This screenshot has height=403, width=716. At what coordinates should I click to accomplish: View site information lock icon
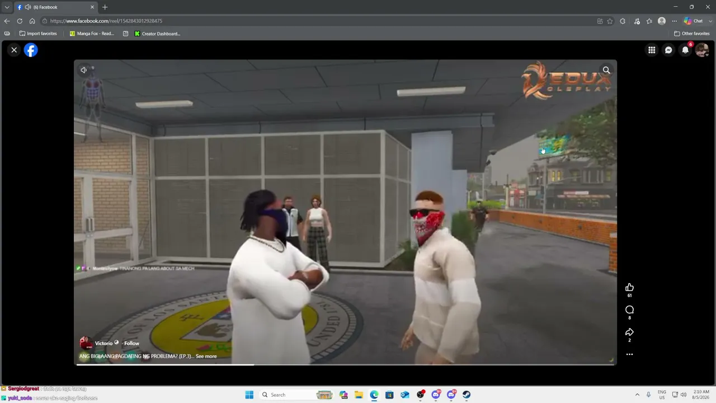(x=45, y=21)
